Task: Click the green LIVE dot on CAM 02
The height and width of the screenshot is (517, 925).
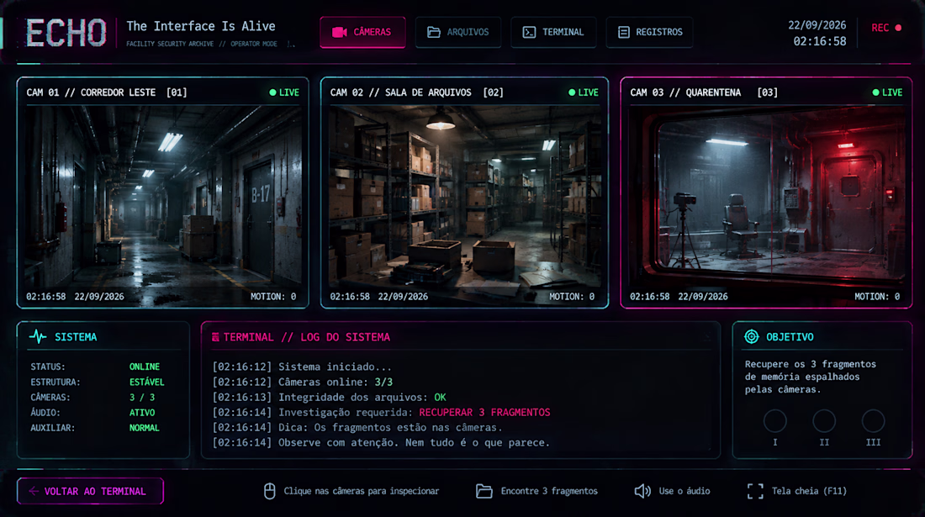Action: pos(572,92)
